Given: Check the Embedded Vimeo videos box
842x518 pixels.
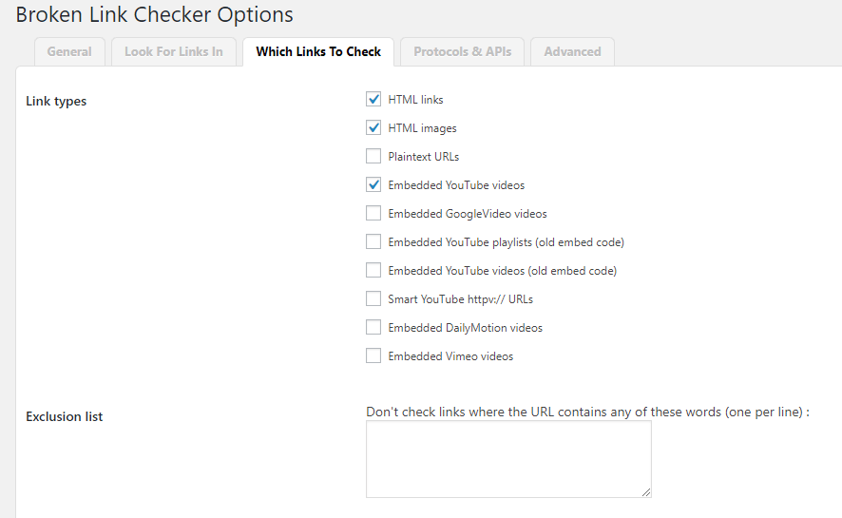Looking at the screenshot, I should (x=373, y=355).
